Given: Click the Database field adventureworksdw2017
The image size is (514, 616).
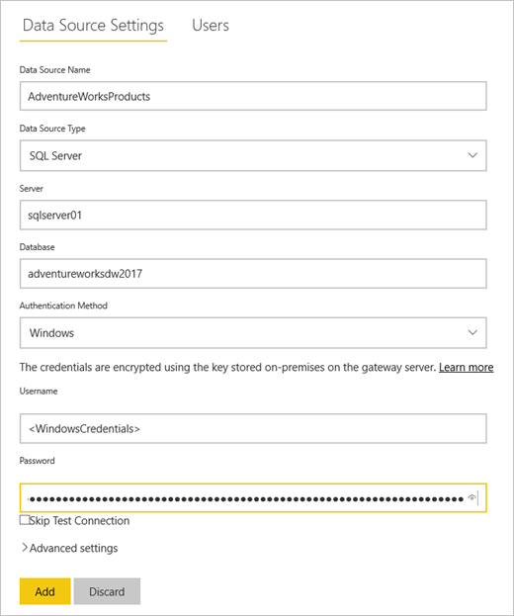Looking at the screenshot, I should coord(253,274).
